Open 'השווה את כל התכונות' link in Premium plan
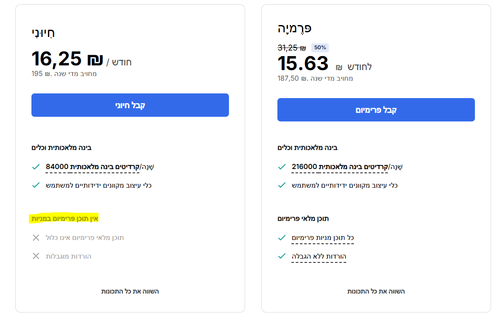This screenshot has height=324, width=497. pos(376,291)
